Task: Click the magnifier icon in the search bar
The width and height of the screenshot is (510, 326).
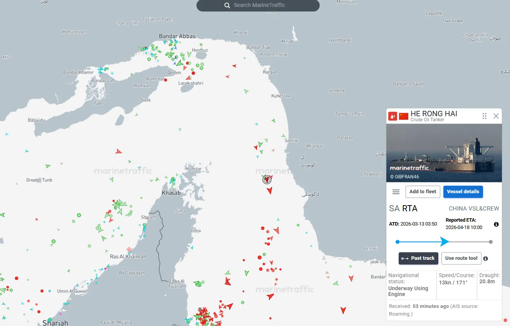Action: click(x=227, y=5)
